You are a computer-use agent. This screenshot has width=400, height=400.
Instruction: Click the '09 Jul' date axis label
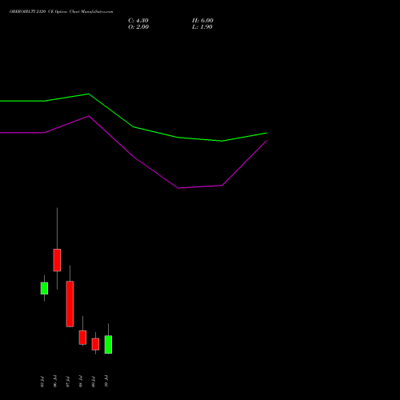click(94, 382)
